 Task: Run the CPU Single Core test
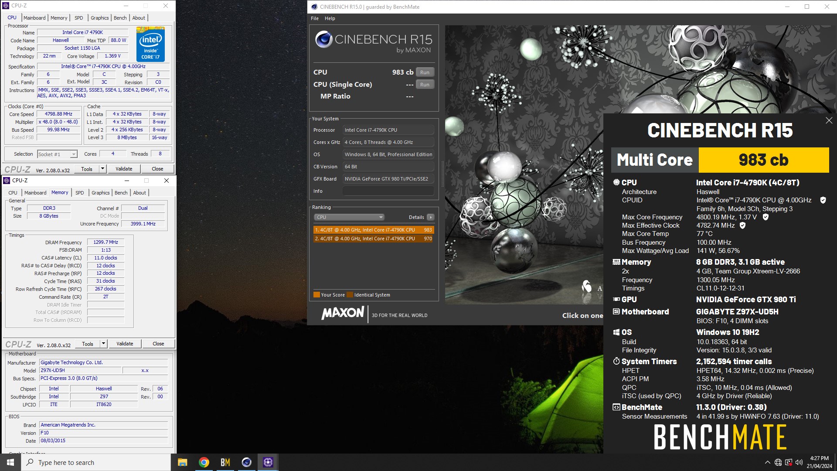[425, 85]
